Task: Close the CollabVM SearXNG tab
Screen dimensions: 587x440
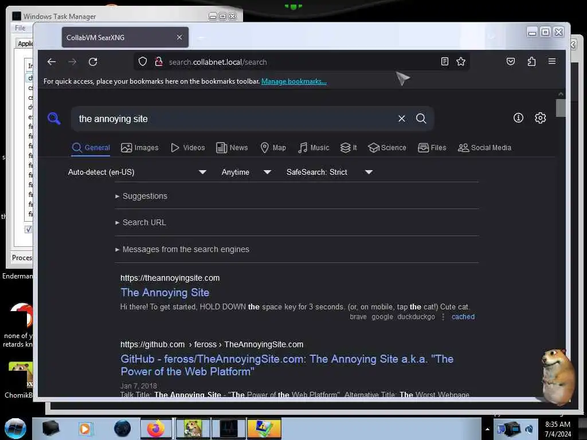Action: click(x=179, y=37)
